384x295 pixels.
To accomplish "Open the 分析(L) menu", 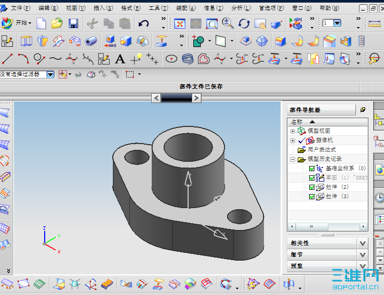I will tap(241, 8).
